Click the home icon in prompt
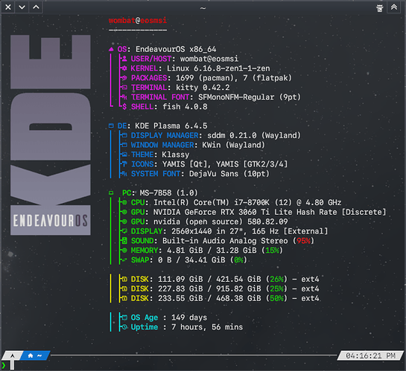The height and width of the screenshot is (371, 406). pyautogui.click(x=31, y=355)
